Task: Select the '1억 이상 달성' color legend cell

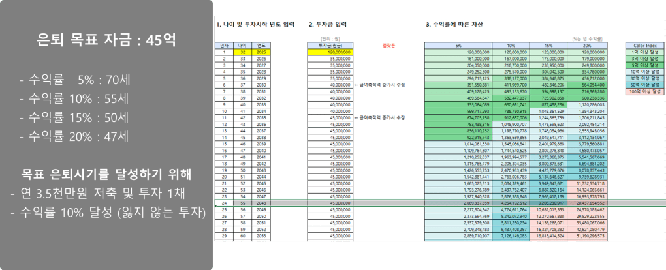Action: pyautogui.click(x=644, y=51)
